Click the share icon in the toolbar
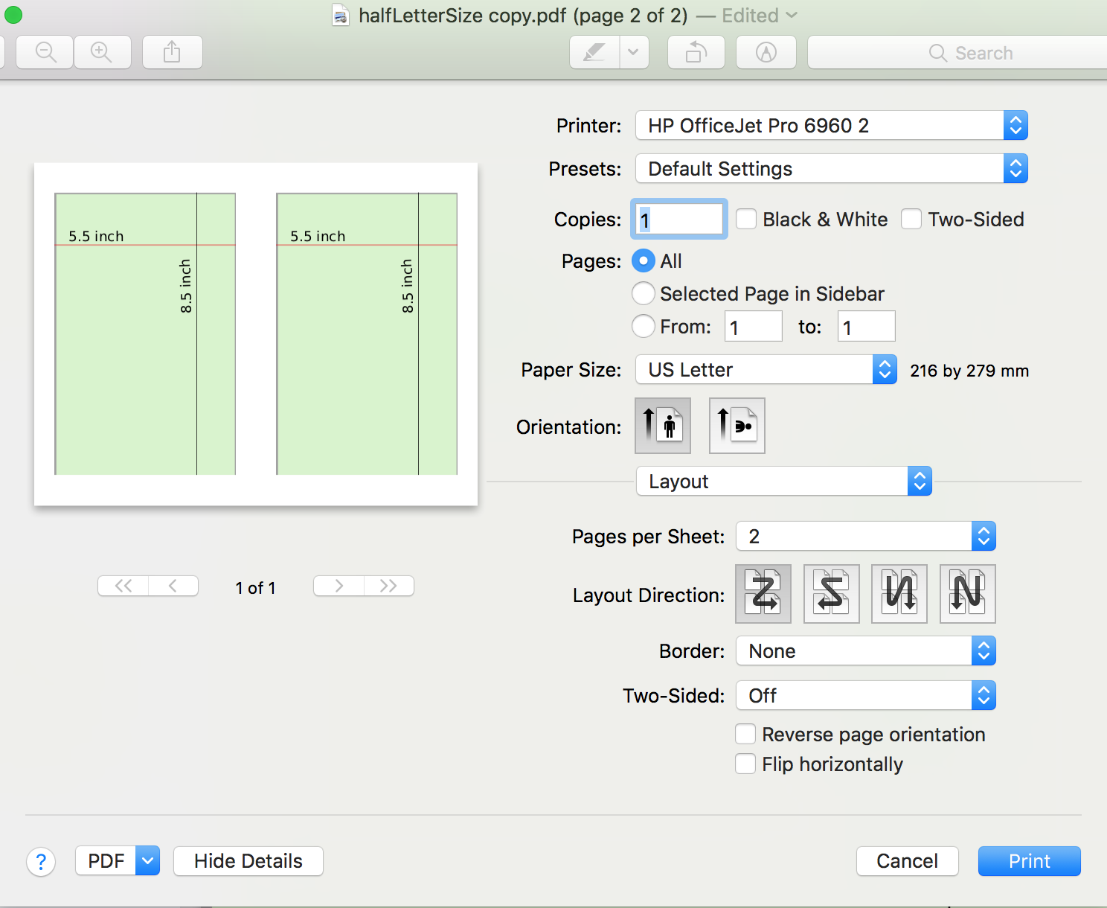This screenshot has width=1107, height=908. [x=172, y=52]
